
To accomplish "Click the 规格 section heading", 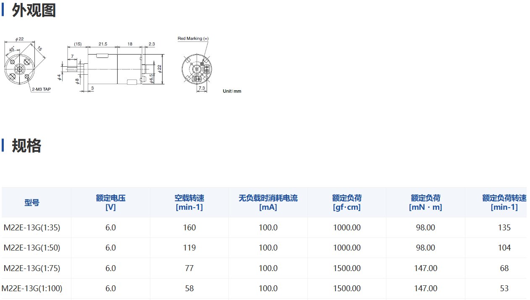I will 26,146.
